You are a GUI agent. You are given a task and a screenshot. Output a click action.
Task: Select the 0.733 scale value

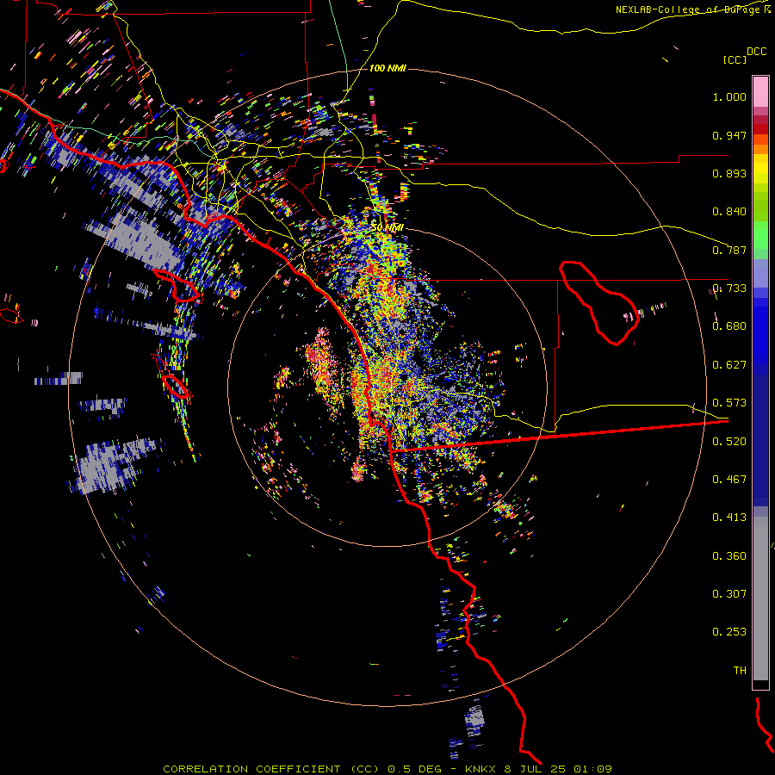tap(729, 288)
